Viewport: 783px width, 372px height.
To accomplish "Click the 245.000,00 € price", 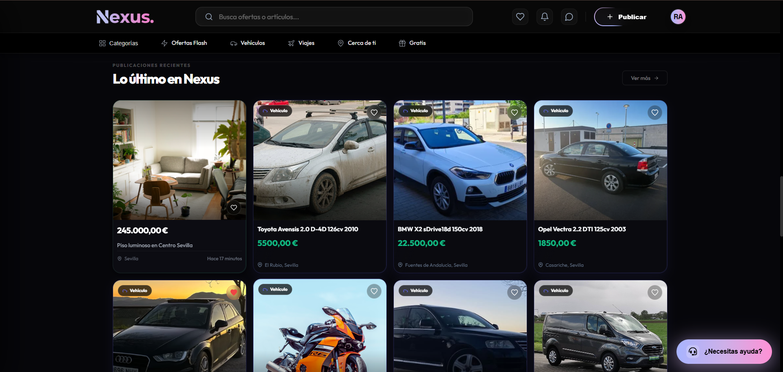I will 142,230.
